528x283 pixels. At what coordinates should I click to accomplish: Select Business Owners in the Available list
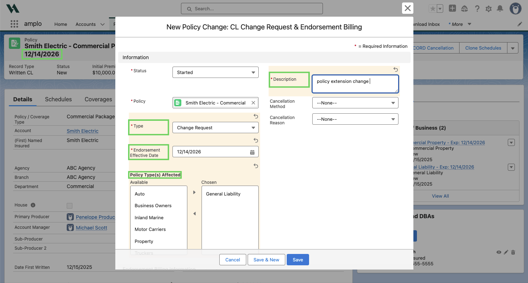click(159, 205)
